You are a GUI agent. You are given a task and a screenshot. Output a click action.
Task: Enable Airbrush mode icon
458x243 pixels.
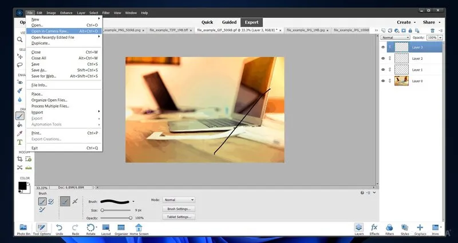click(75, 201)
